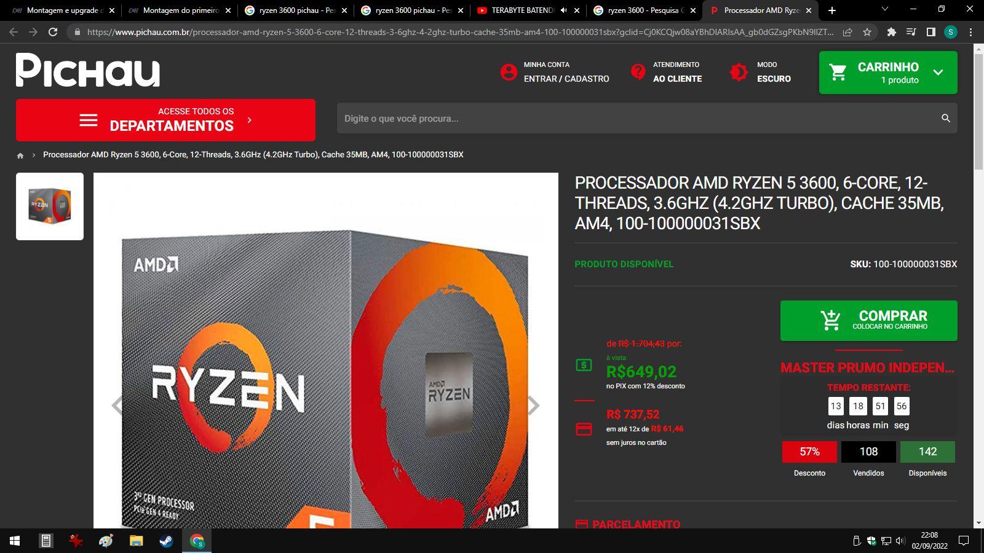Open Chrome tab search dropdown arrow

pyautogui.click(x=885, y=10)
